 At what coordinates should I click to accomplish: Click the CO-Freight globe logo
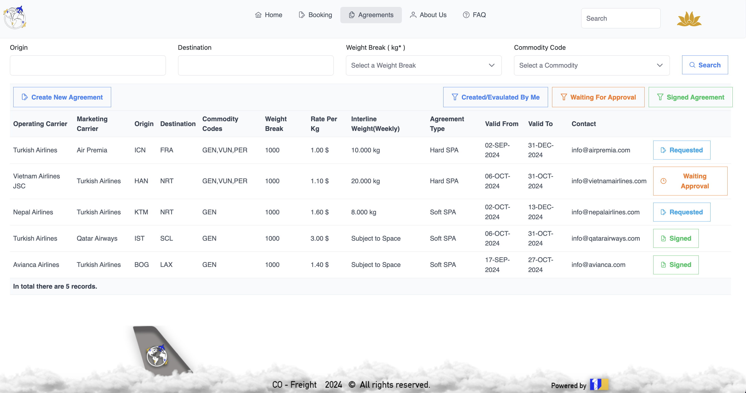click(15, 18)
